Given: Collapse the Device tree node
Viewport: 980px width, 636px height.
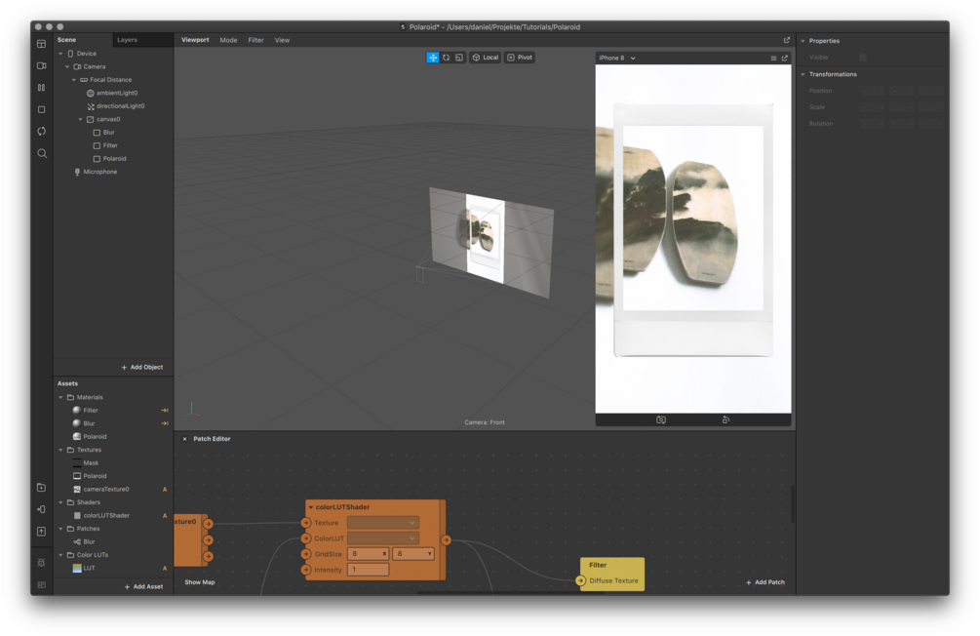Looking at the screenshot, I should (60, 54).
